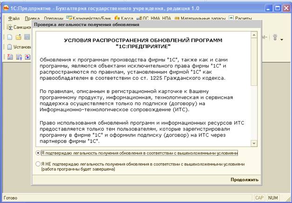Click the clipboard icon beside Установить
This screenshot has height=203, width=292.
9,47
